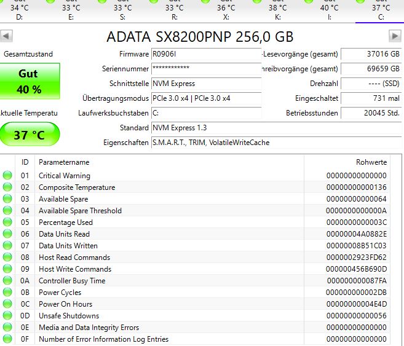The width and height of the screenshot is (404, 346).
Task: Go to next disk with right arrow
Action: [395, 36]
